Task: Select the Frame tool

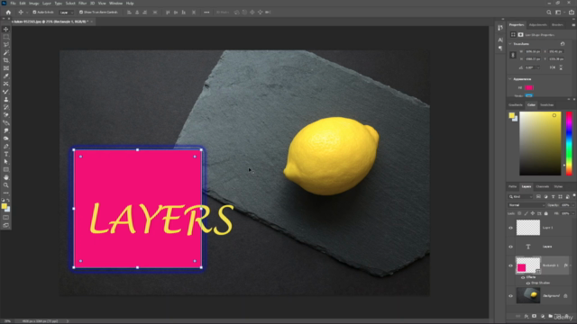Action: click(x=6, y=68)
